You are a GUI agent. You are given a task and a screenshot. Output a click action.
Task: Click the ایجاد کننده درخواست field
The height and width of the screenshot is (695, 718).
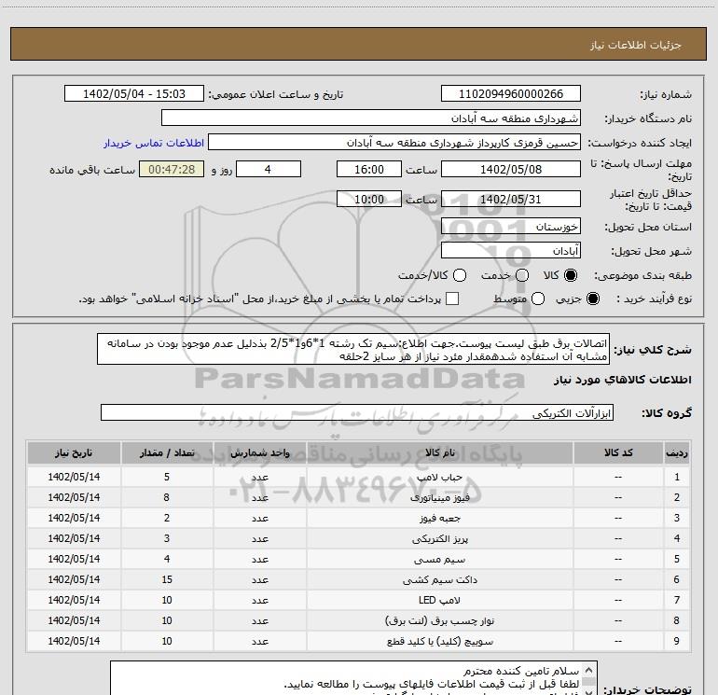[x=394, y=143]
